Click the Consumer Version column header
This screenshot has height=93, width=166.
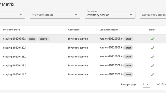tap(109, 30)
